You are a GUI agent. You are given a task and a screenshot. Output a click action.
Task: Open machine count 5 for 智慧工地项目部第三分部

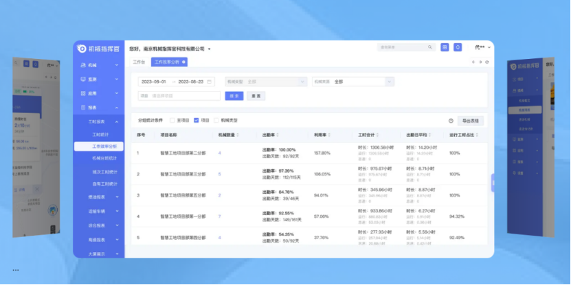220,174
